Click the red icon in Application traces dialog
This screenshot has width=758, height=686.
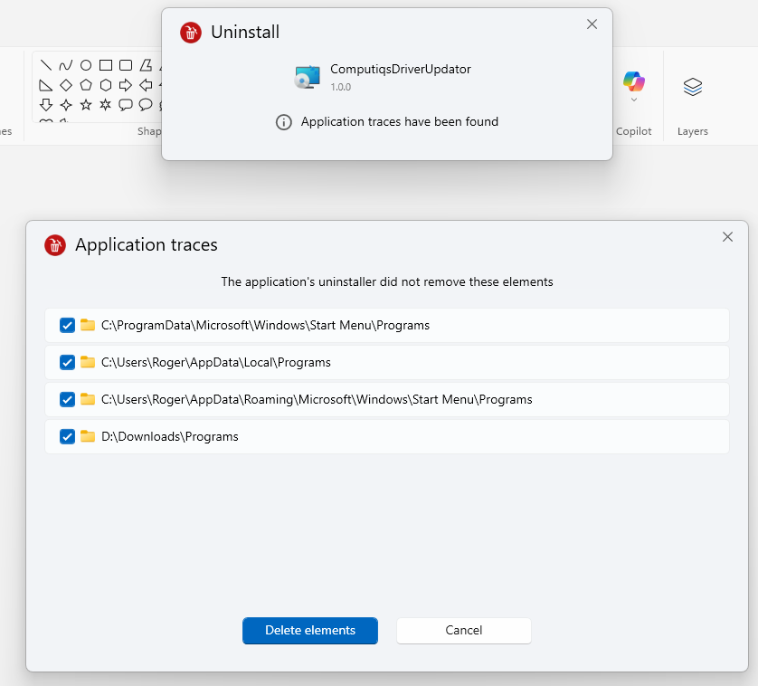click(55, 245)
